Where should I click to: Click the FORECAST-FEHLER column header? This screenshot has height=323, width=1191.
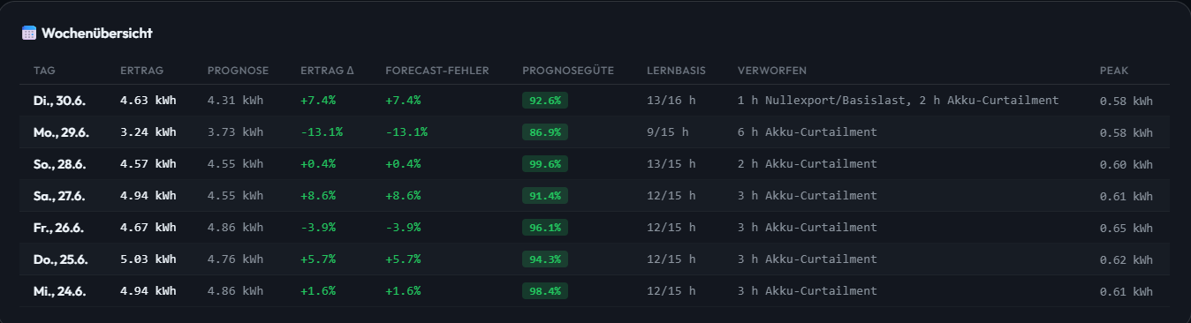[437, 71]
